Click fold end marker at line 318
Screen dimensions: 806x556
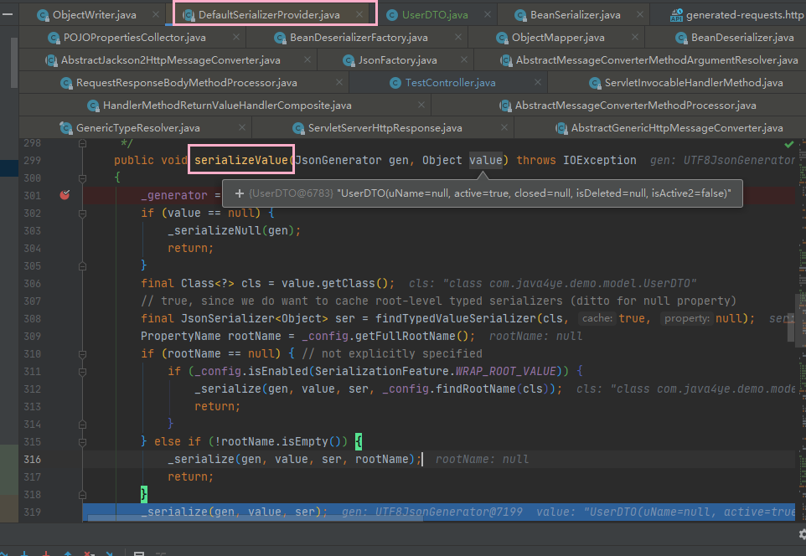[82, 495]
